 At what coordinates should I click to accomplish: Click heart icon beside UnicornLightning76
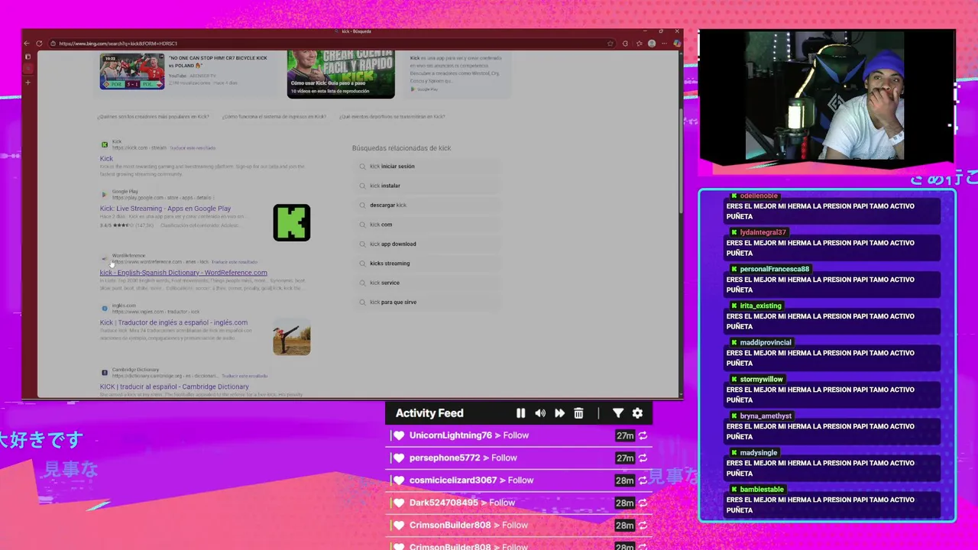pyautogui.click(x=399, y=435)
